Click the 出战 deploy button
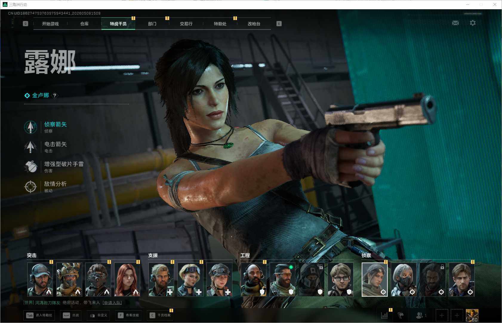Screen dimensions: 502x323 coord(71,315)
